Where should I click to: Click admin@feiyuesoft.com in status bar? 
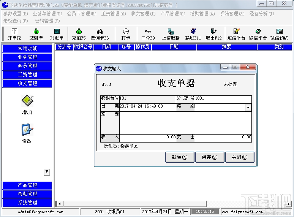click(x=41, y=212)
